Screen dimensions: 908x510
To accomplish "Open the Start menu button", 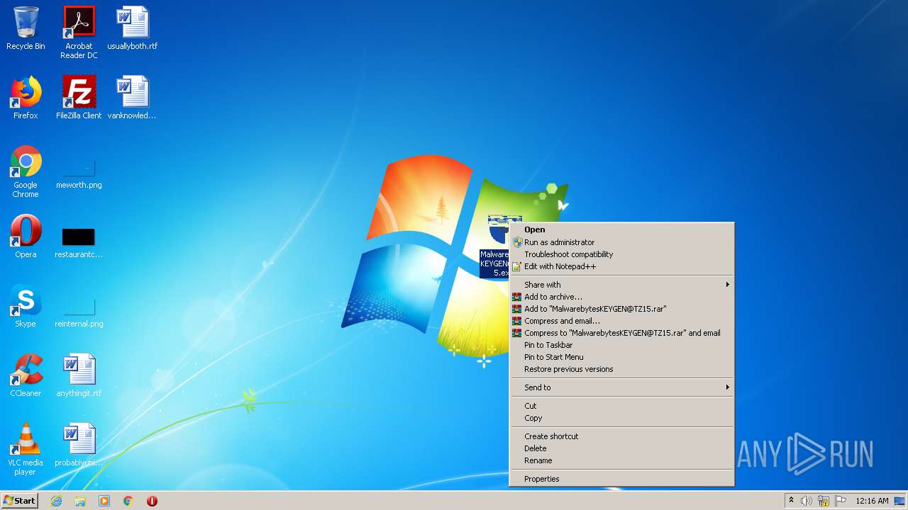I will [x=19, y=501].
